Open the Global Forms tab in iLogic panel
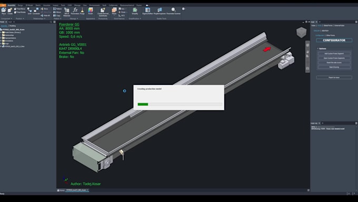 (328, 26)
